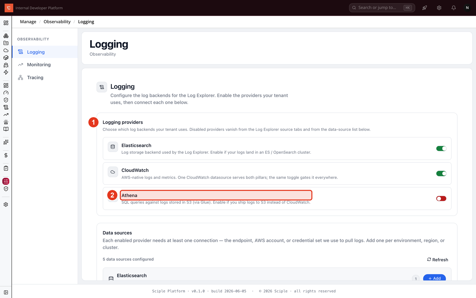Disable the CloudWatch provider toggle

point(441,173)
